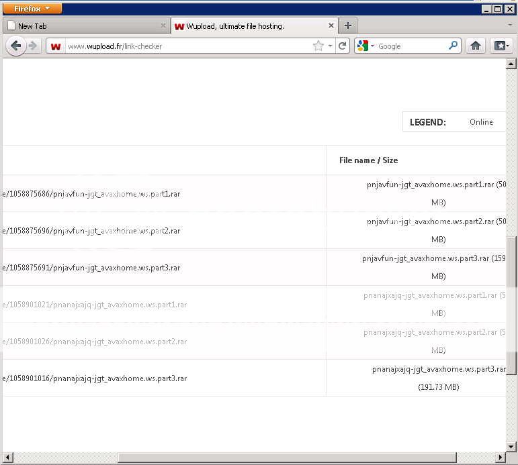Screen dimensions: 518x465
Task: Open the URL history dropdown arrow
Action: click(x=330, y=46)
